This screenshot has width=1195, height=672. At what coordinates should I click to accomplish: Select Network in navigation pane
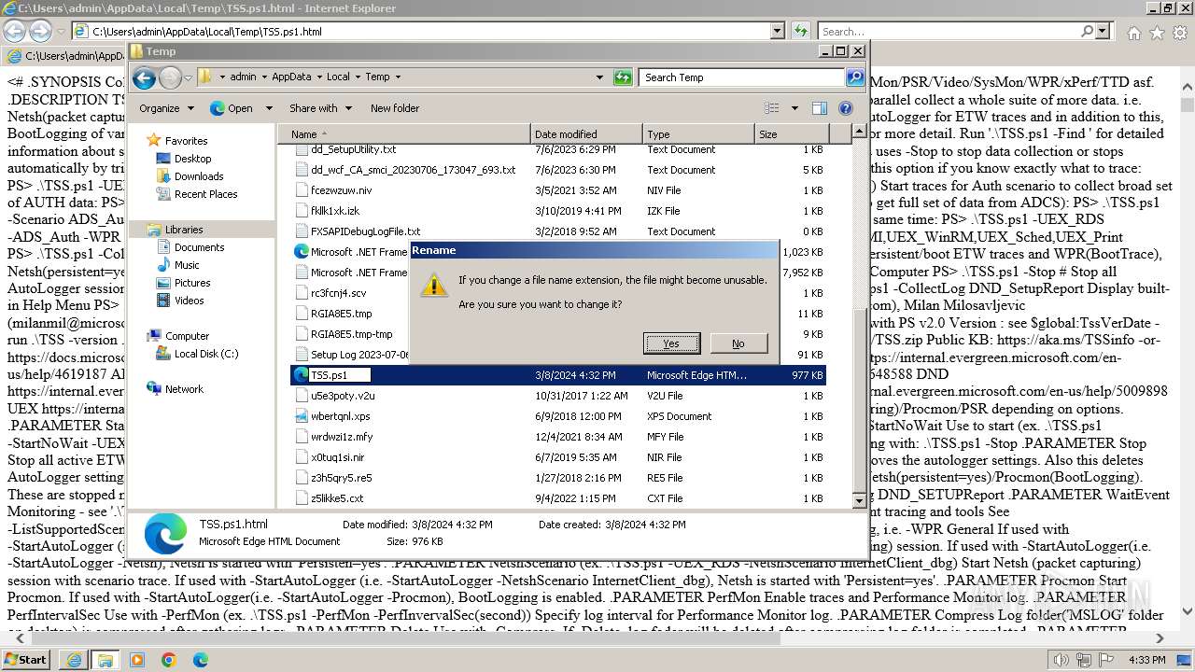pyautogui.click(x=183, y=389)
